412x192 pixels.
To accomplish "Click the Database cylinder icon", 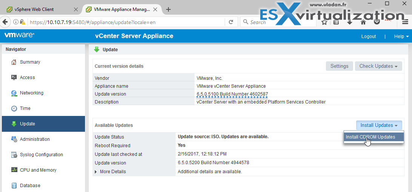I will coord(14,186).
